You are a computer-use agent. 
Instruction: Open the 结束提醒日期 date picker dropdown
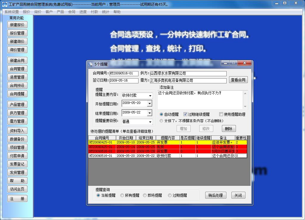pyautogui.click(x=150, y=113)
